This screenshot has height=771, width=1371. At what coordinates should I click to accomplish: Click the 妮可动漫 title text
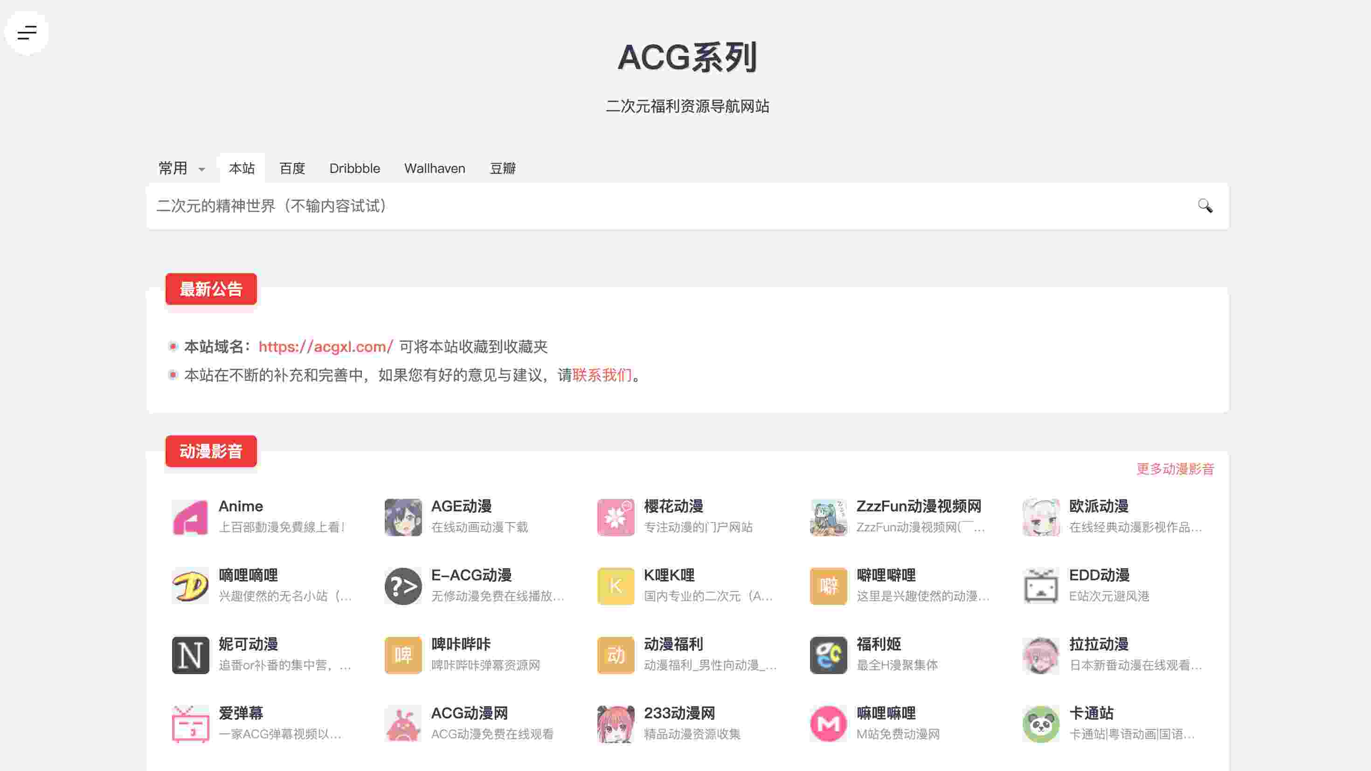coord(248,644)
